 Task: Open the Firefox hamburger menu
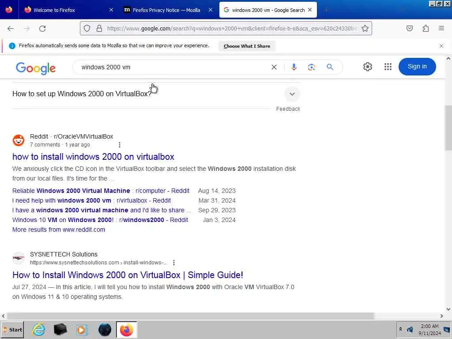pos(441,28)
